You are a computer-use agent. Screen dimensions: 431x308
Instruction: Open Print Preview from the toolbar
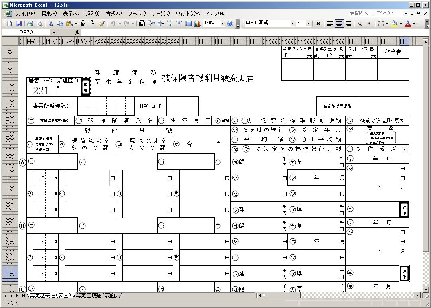point(38,24)
